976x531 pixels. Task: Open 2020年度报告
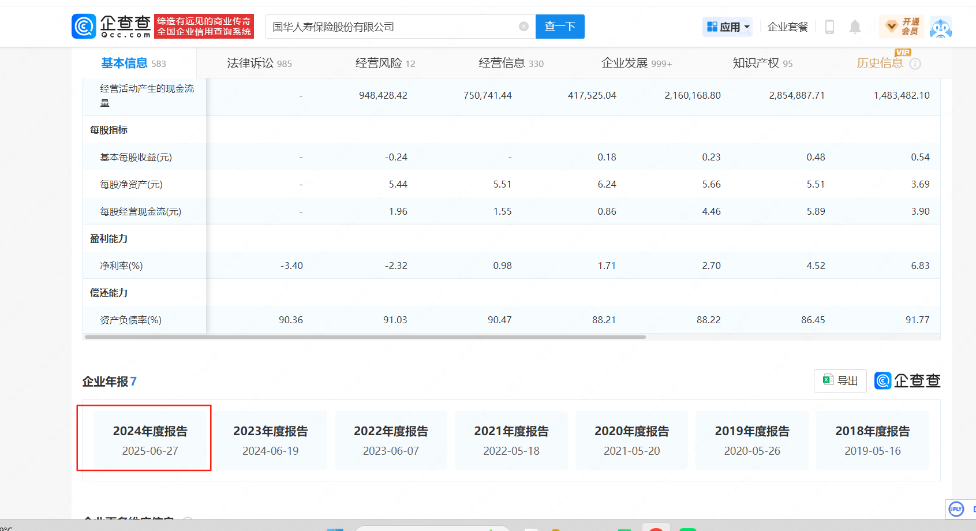coord(632,440)
